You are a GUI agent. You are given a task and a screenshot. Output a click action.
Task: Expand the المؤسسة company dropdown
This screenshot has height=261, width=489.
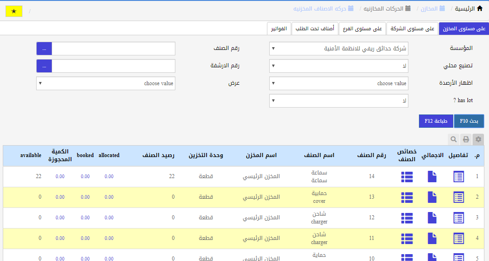coord(338,49)
